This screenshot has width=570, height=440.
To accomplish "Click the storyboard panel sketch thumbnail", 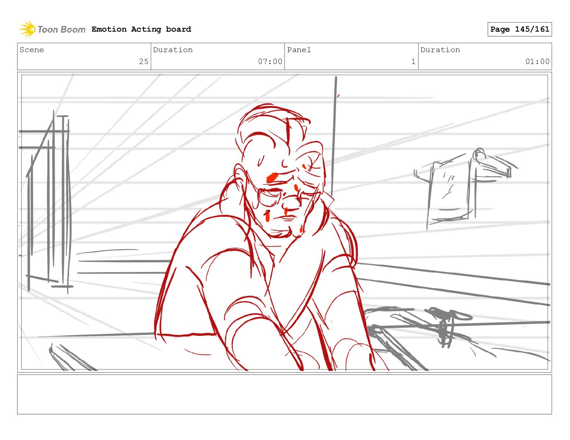I will (284, 222).
